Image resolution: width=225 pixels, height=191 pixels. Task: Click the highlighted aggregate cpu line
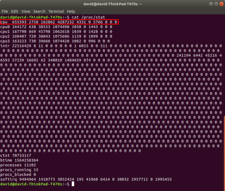(x=59, y=22)
